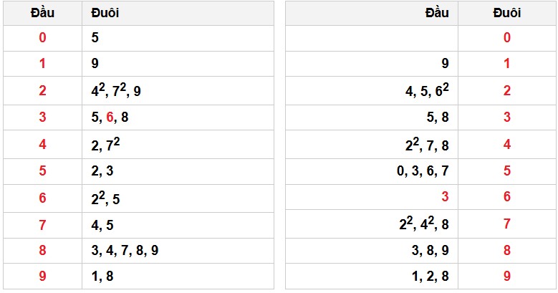Select the cell containing "4, 5, 6²"

coord(427,90)
